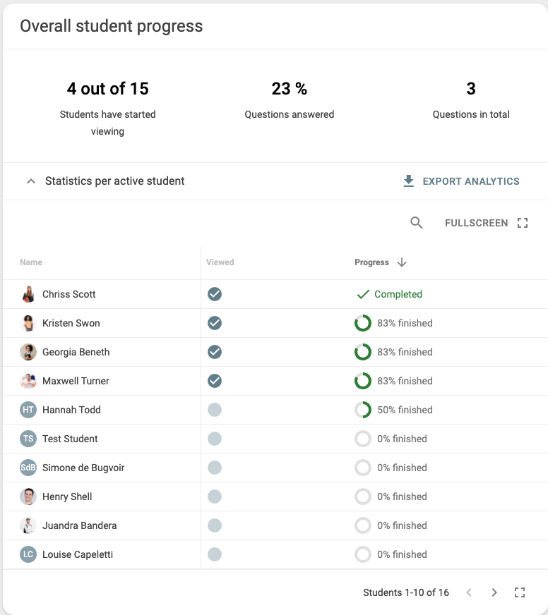Sort by Name column header
Screen dimensions: 548x615
click(31, 262)
